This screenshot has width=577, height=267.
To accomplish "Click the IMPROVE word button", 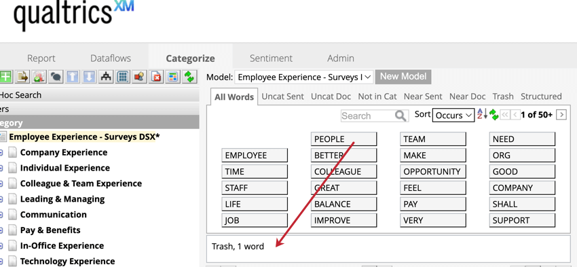I will [x=343, y=221].
